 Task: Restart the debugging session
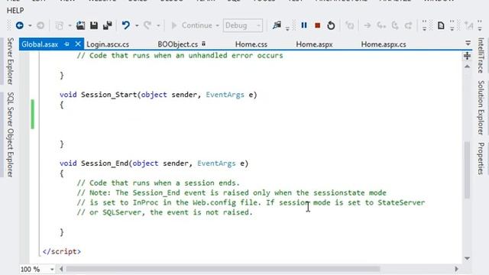331,25
